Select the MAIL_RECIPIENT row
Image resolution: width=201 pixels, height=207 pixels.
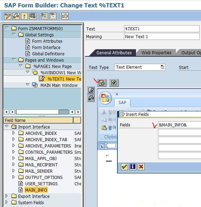pos(41,165)
